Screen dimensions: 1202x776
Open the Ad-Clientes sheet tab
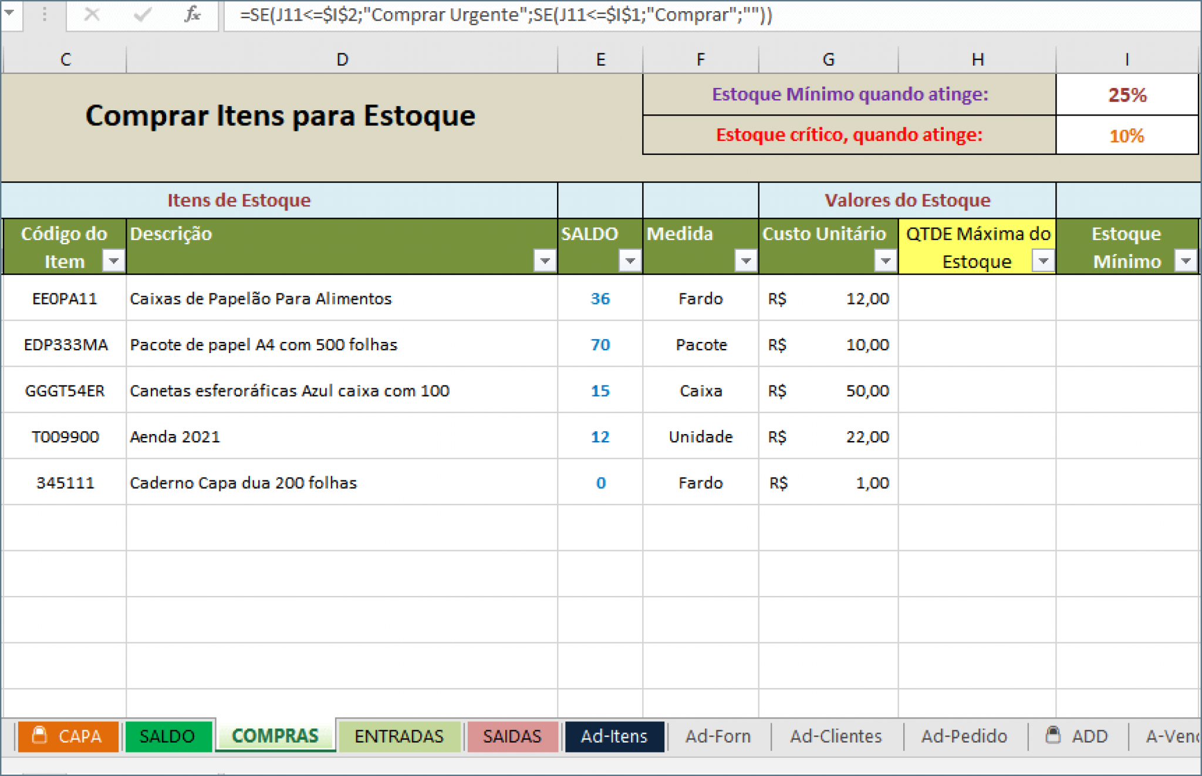[836, 736]
